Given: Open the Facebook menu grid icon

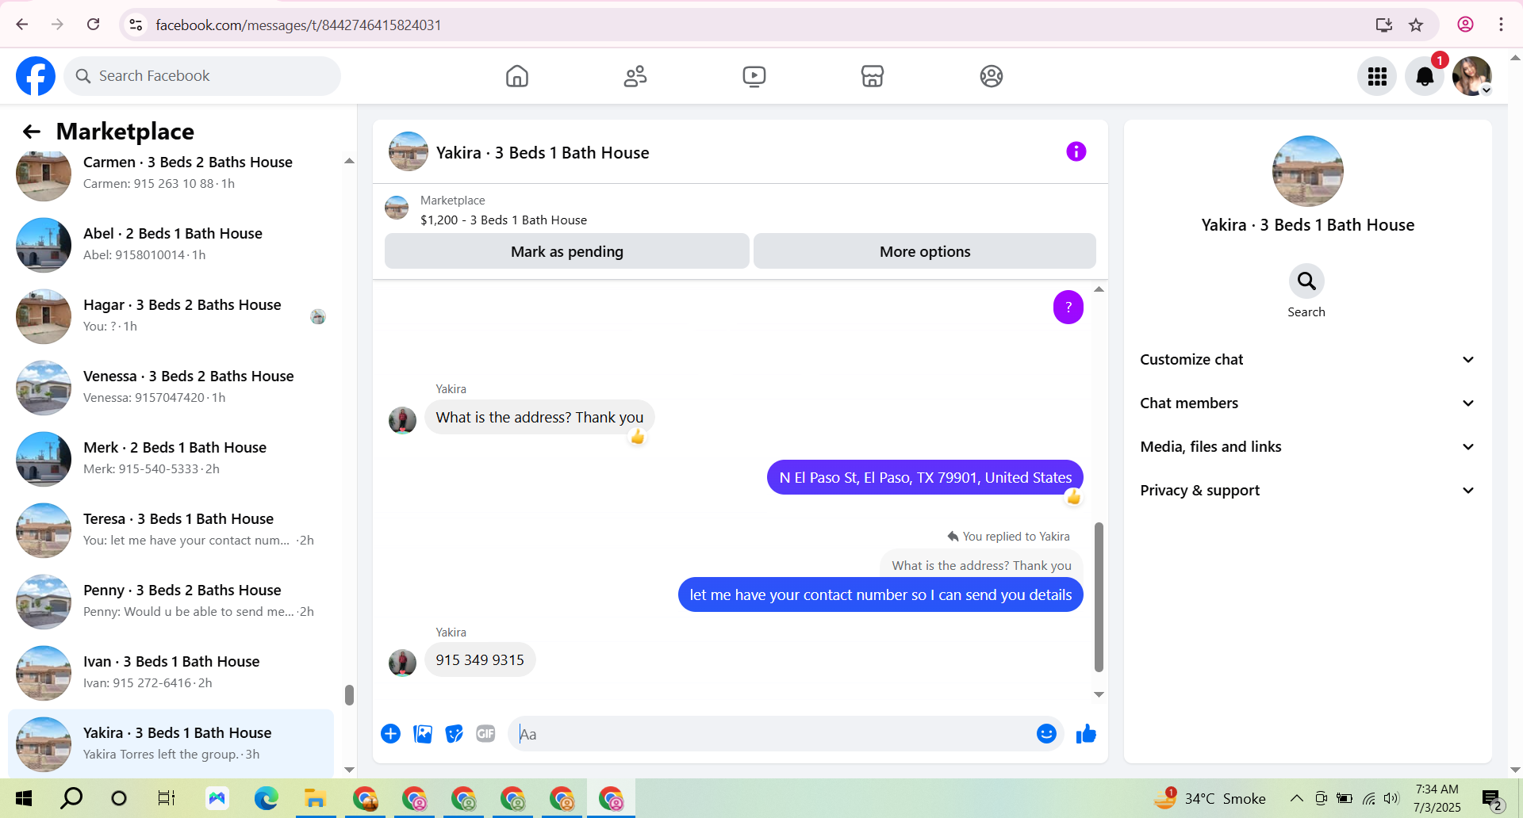Looking at the screenshot, I should [x=1377, y=76].
